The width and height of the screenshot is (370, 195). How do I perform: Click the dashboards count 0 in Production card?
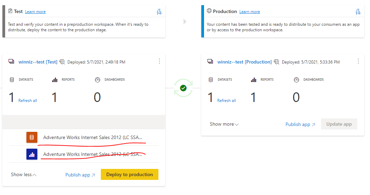point(296,97)
